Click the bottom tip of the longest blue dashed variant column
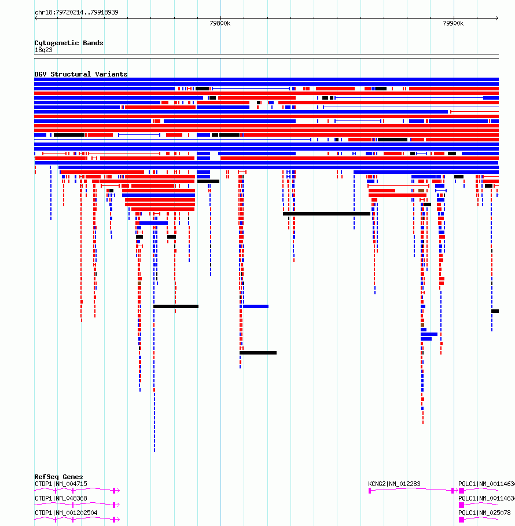The height and width of the screenshot is (526, 515). [154, 451]
